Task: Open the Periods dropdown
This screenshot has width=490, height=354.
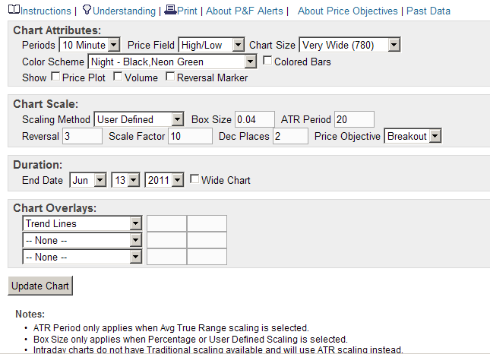Action: 89,46
